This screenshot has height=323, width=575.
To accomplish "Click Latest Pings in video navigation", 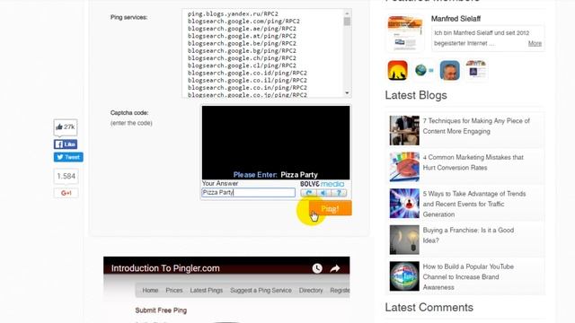I will point(206,290).
